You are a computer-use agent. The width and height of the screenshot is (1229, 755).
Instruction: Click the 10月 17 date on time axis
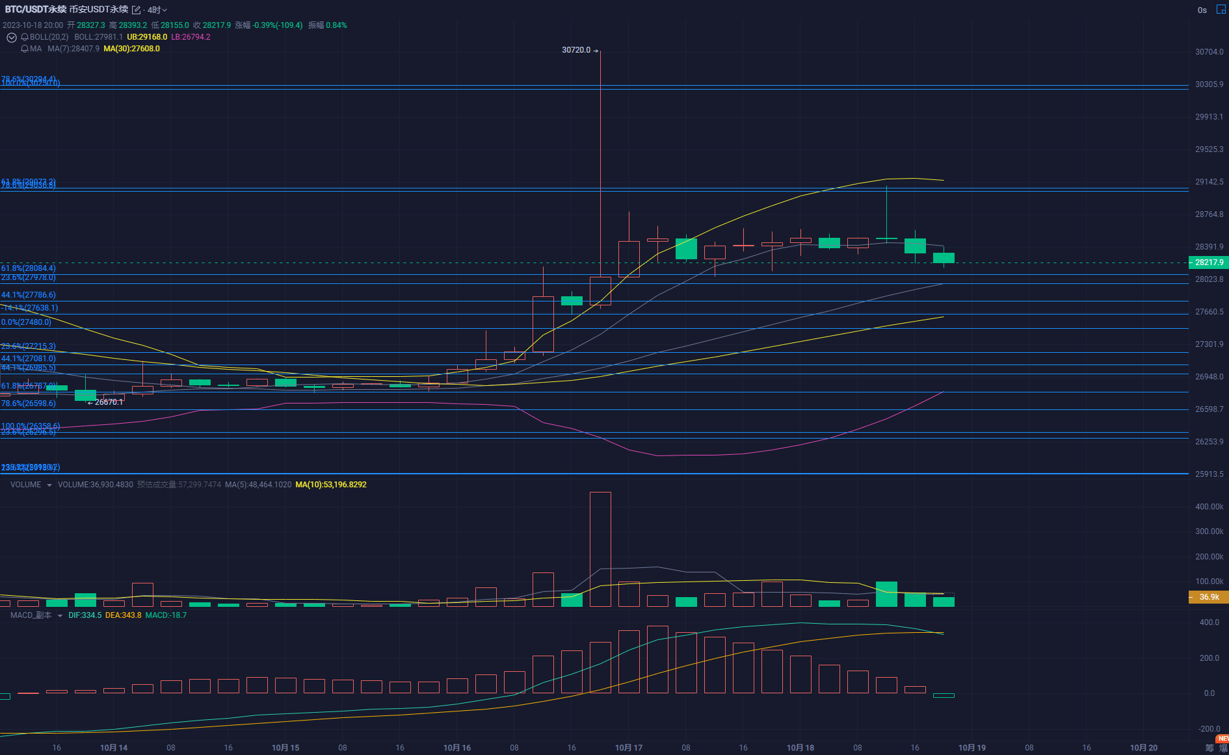tap(629, 748)
